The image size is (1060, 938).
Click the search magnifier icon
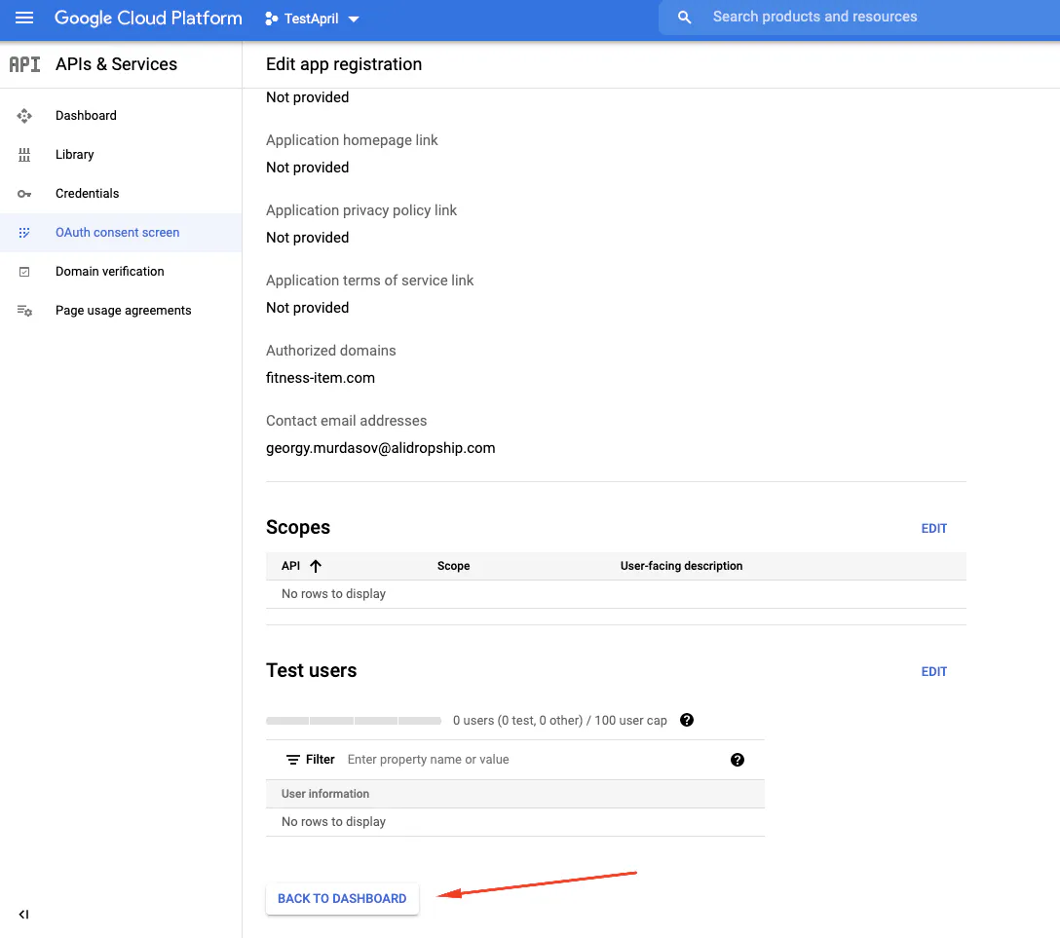[x=685, y=18]
